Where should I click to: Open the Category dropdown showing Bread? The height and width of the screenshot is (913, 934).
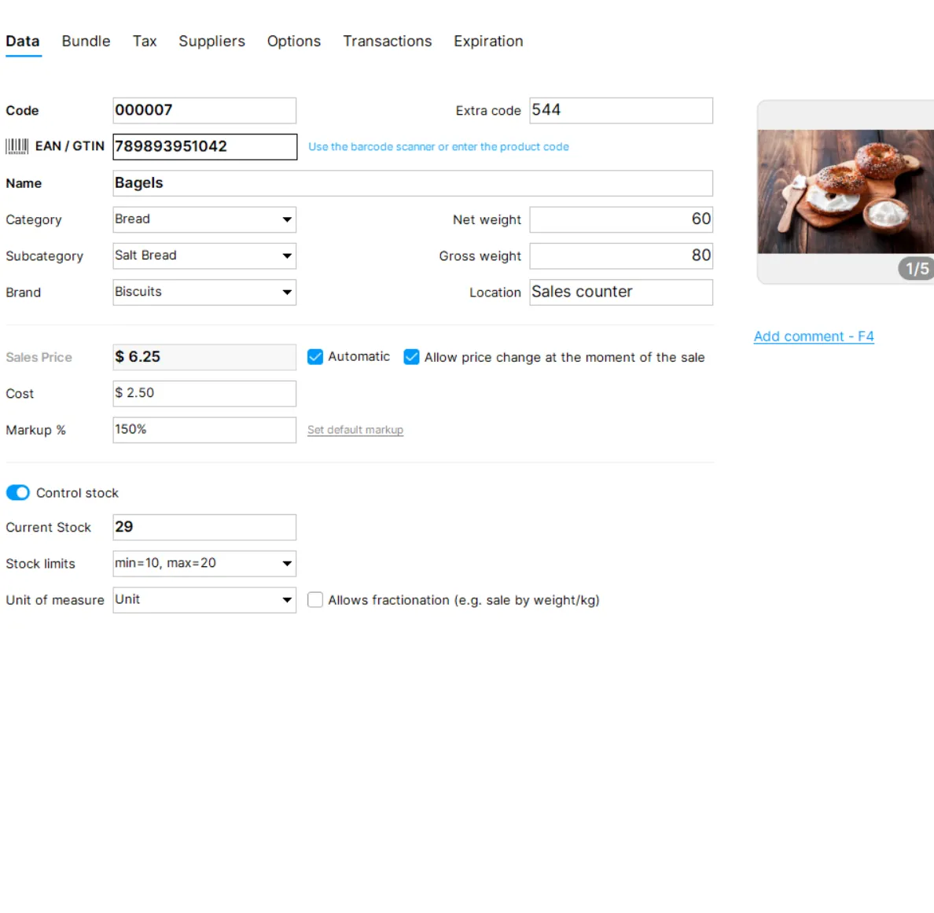pos(287,219)
